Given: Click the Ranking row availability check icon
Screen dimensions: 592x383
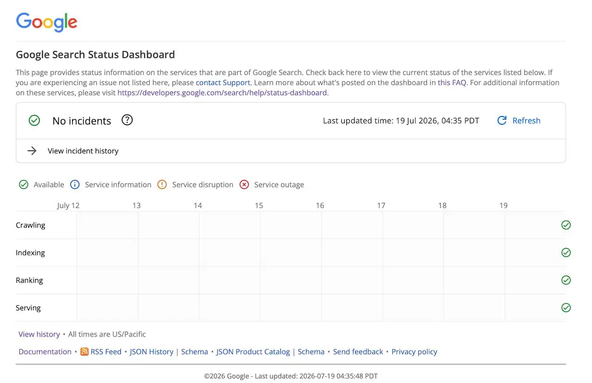Looking at the screenshot, I should [x=566, y=280].
